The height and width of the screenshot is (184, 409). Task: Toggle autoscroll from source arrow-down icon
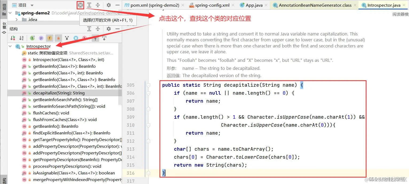pyautogui.click(x=104, y=38)
